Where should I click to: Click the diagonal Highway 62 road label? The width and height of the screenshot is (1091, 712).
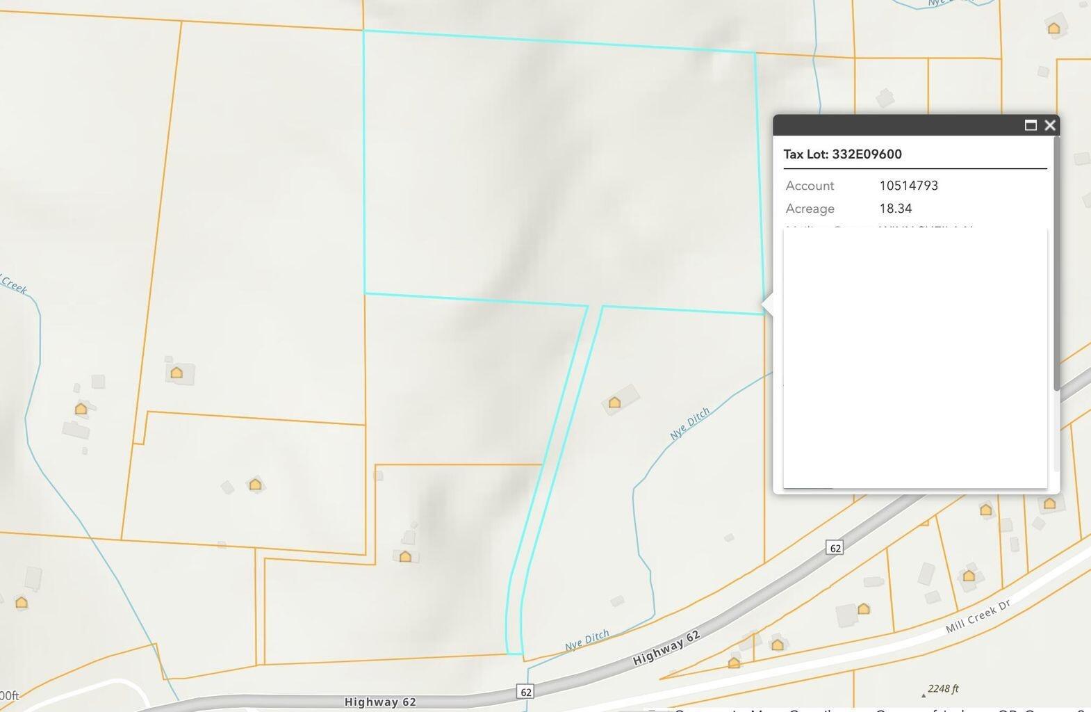(666, 648)
